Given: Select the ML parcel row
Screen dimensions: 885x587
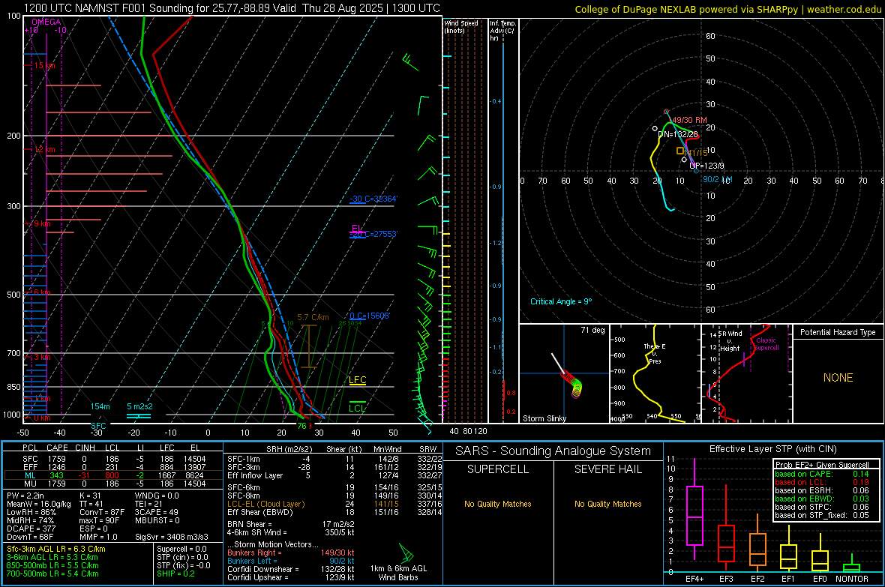Looking at the screenshot, I should point(113,475).
